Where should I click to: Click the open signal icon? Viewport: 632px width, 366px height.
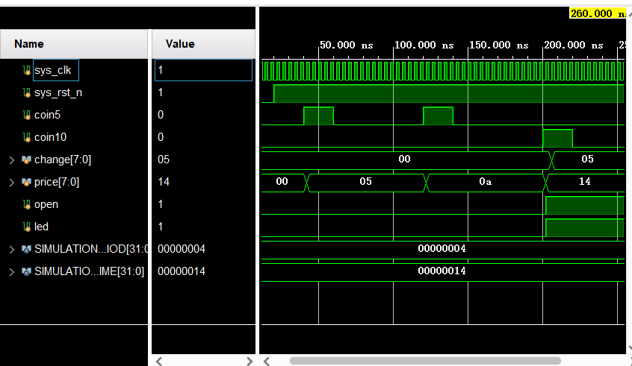tap(26, 204)
